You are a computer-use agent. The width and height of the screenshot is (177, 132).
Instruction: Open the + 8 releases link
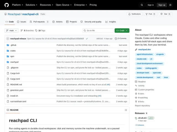click(x=139, y=125)
